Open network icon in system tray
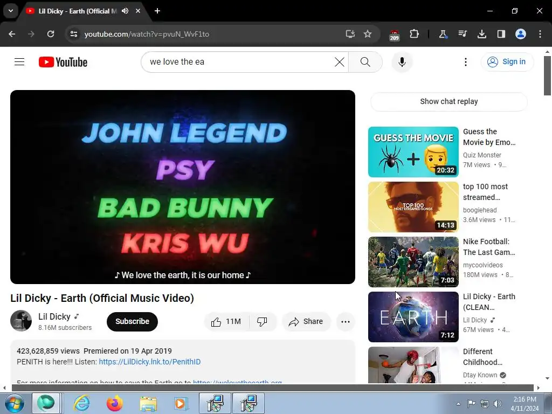552x414 pixels. [485, 404]
